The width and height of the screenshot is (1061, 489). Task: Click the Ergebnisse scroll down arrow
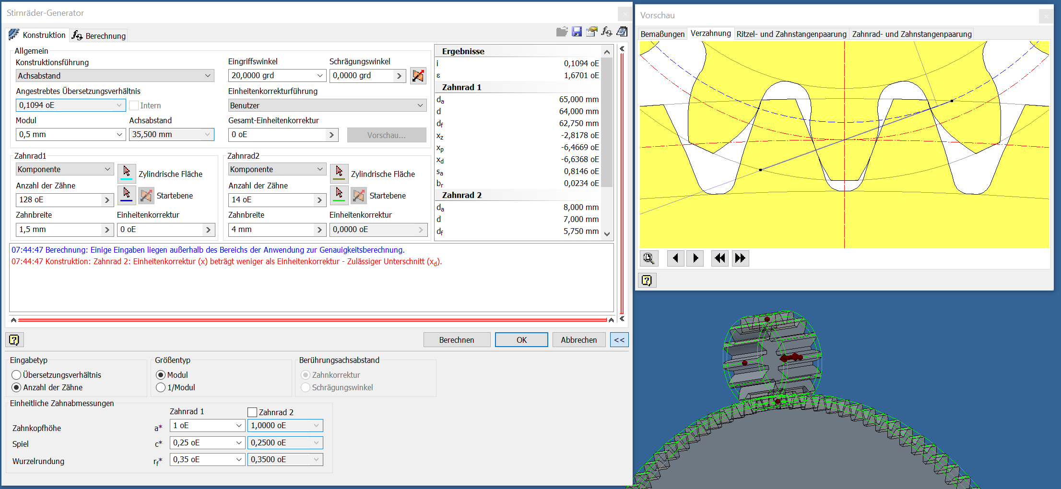click(x=607, y=234)
